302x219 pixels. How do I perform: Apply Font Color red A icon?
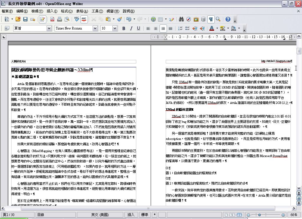[212, 28]
